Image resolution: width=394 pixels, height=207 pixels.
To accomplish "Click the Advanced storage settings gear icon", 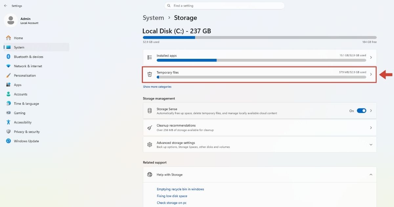I will tap(150, 145).
